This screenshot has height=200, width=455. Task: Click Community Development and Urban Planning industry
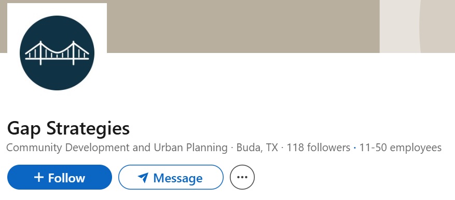117,148
